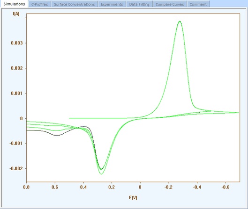Click the 0.8 x-axis tick label
The height and width of the screenshot is (209, 248).
[x=26, y=187]
